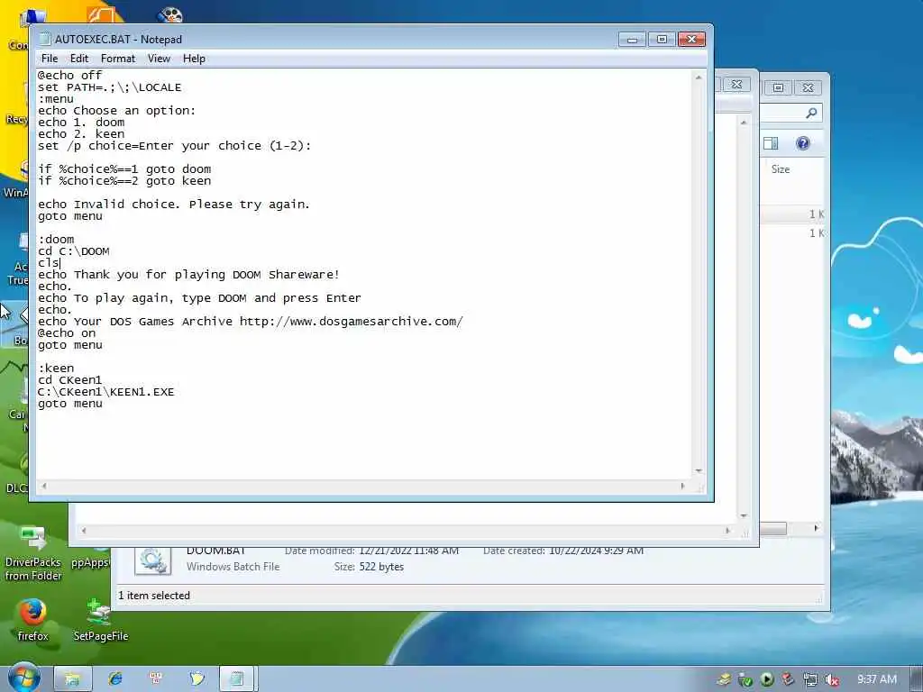Click the search magnifier in Explorer window
The width and height of the screenshot is (923, 692).
pyautogui.click(x=811, y=113)
